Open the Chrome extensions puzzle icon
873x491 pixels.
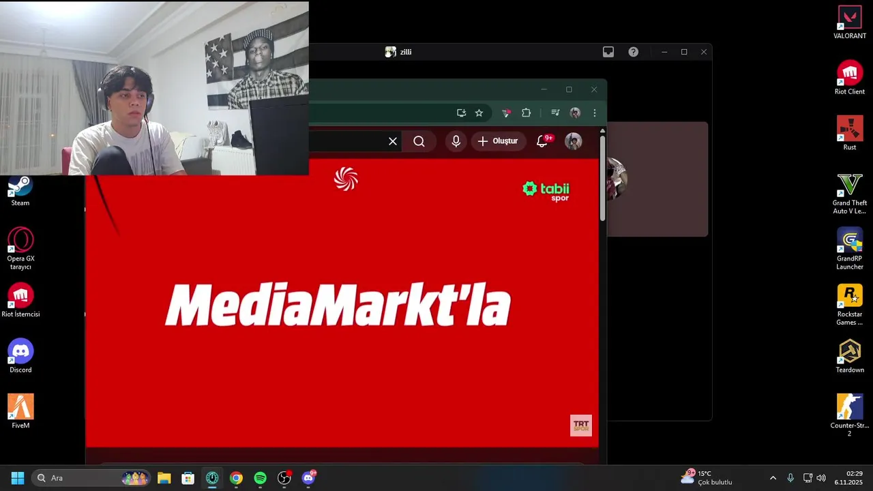pyautogui.click(x=526, y=113)
